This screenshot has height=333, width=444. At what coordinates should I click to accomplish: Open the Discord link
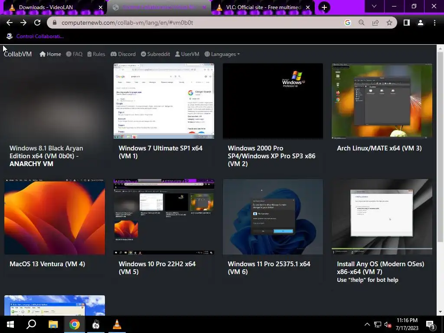pyautogui.click(x=123, y=54)
